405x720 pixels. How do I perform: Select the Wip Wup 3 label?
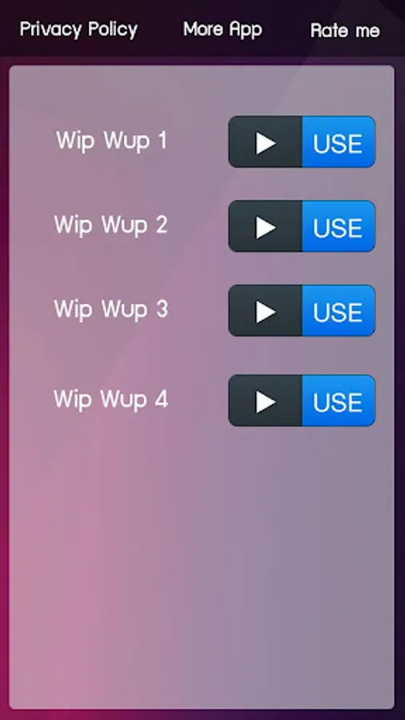[111, 310]
